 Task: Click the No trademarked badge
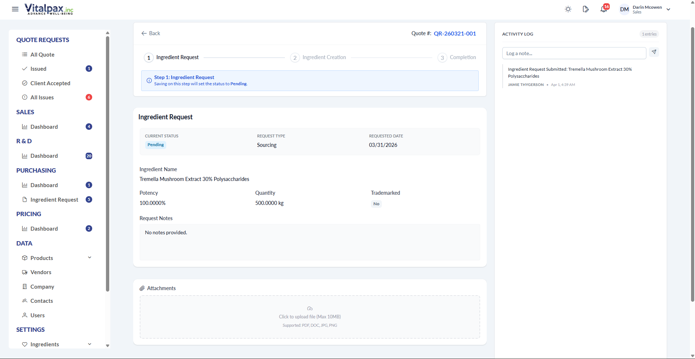coord(376,204)
